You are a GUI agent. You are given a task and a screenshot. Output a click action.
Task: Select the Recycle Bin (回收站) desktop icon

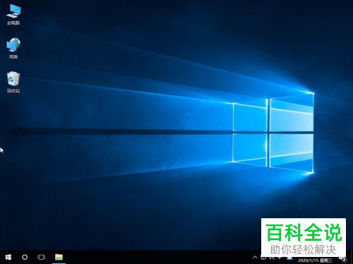tap(13, 82)
